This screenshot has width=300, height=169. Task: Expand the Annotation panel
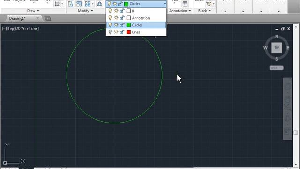point(180,11)
